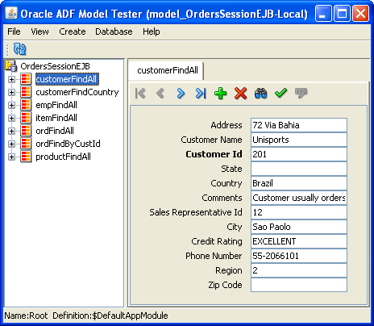
Task: Click the City field showing Sao Paolo
Action: [299, 227]
